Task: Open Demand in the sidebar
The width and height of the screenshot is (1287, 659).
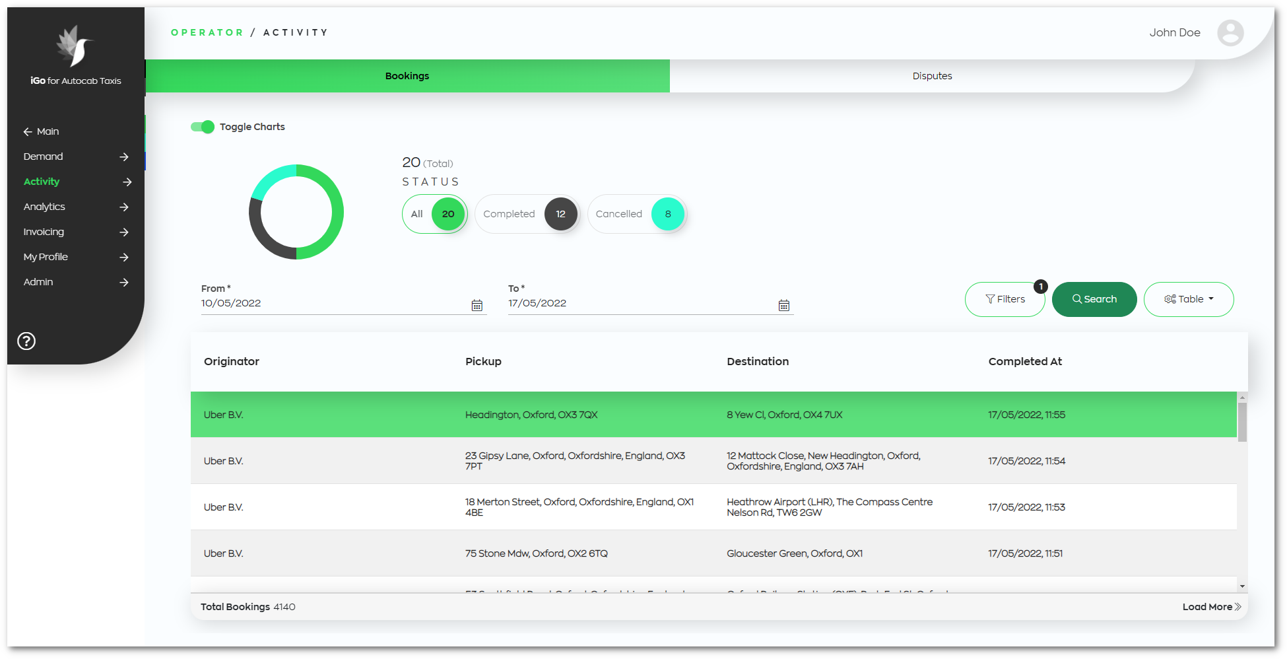Action: click(43, 156)
